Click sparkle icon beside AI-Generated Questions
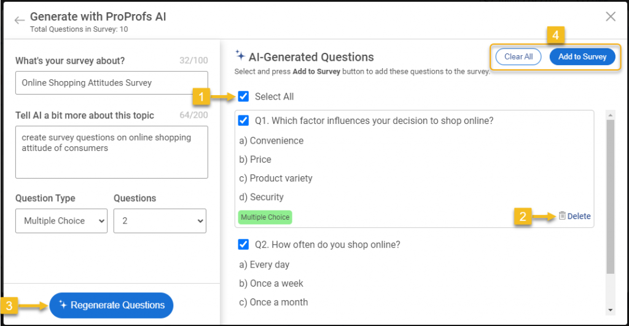The height and width of the screenshot is (326, 629). (x=240, y=56)
